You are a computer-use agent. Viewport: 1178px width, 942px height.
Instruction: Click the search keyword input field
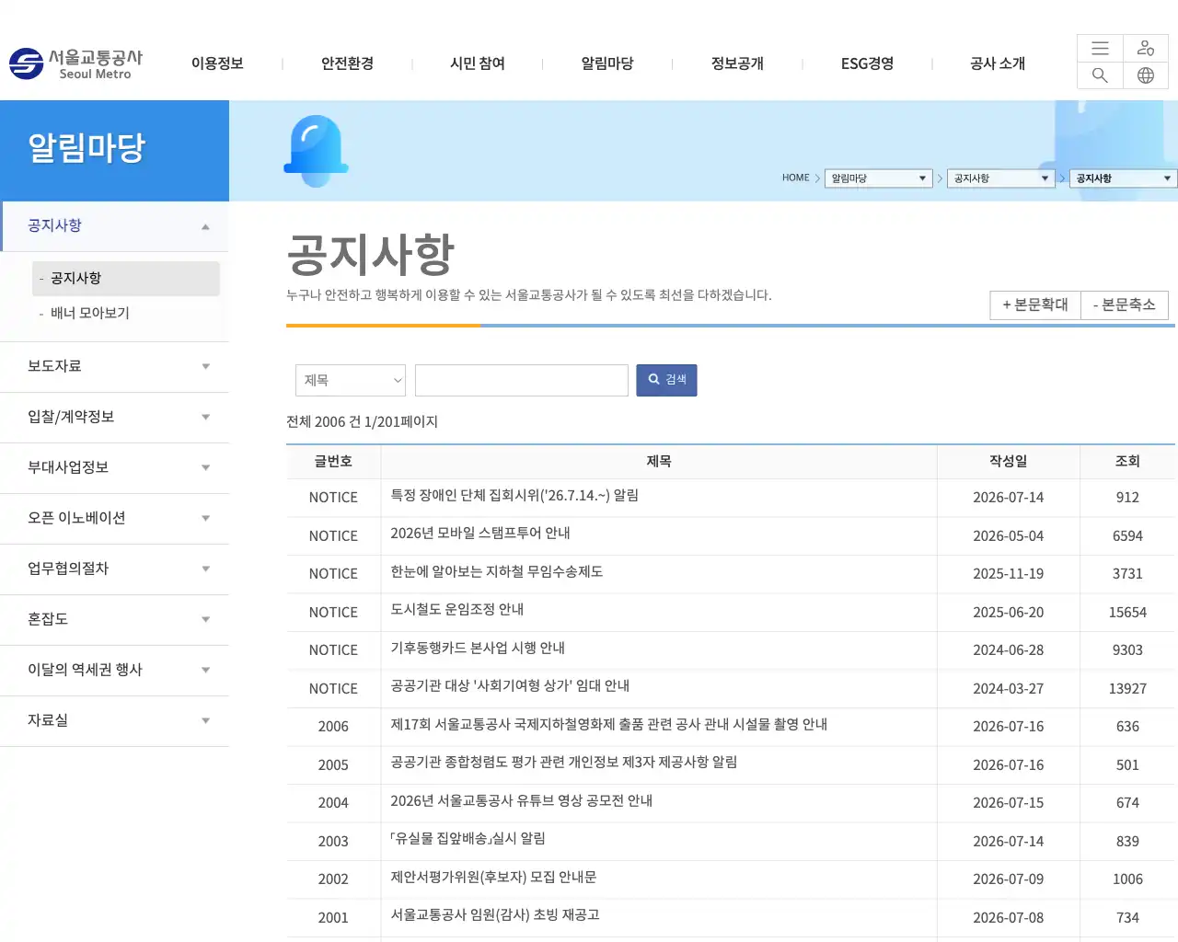tap(522, 381)
